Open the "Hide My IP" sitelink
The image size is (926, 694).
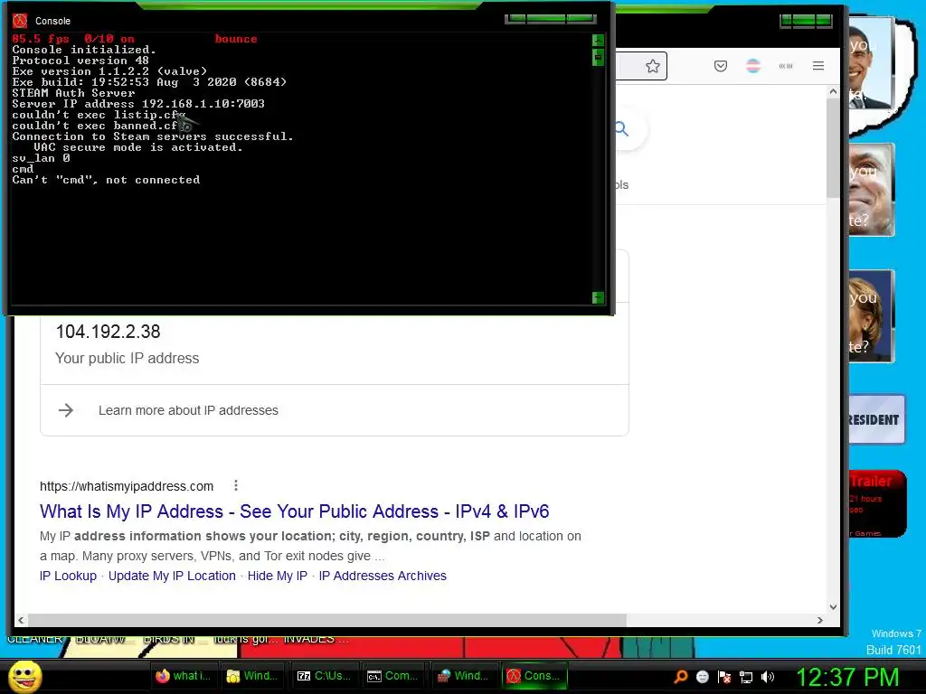(278, 576)
